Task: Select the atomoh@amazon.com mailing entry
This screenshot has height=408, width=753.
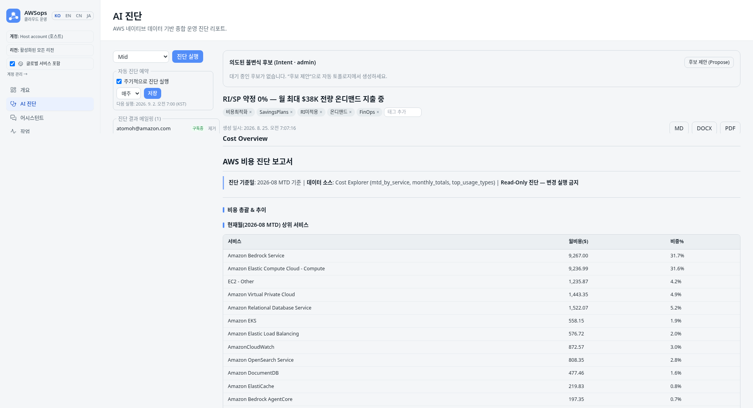Action: 144,128
